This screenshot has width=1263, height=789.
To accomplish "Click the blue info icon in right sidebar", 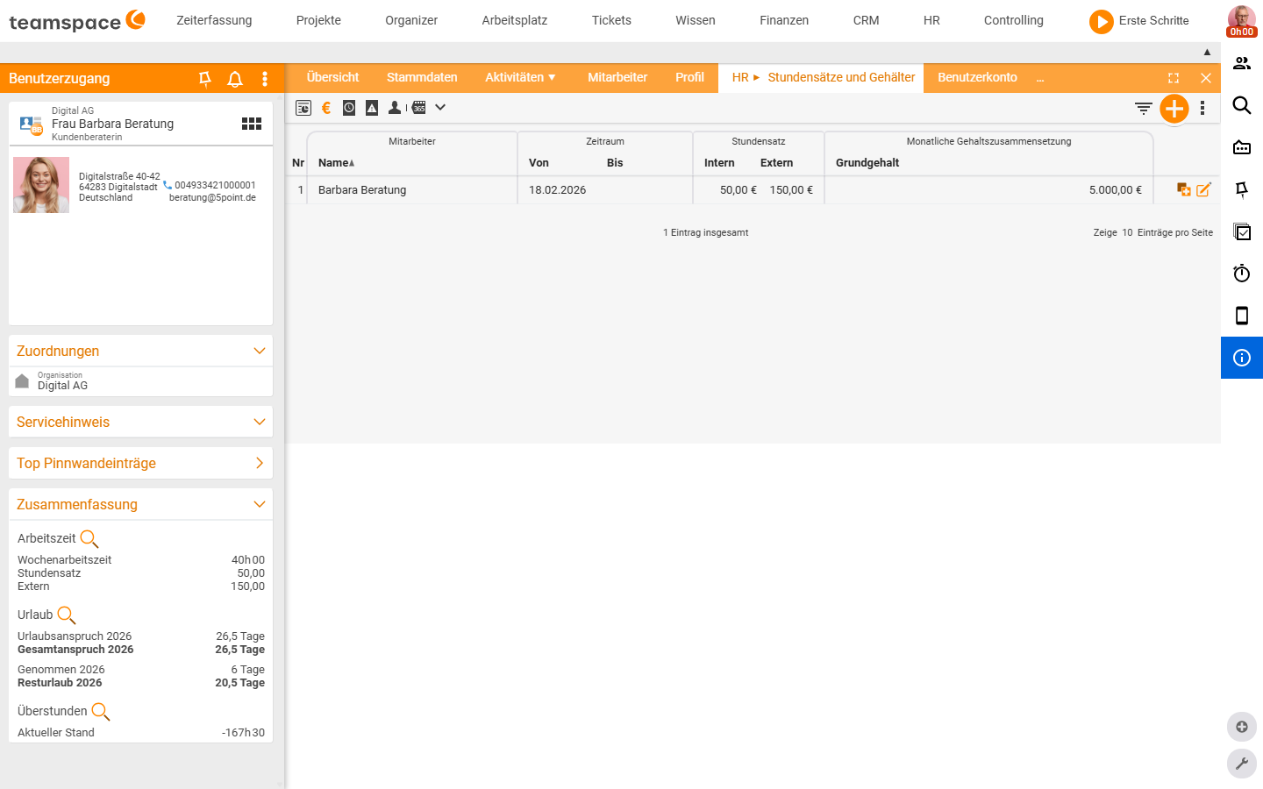I will pyautogui.click(x=1242, y=358).
